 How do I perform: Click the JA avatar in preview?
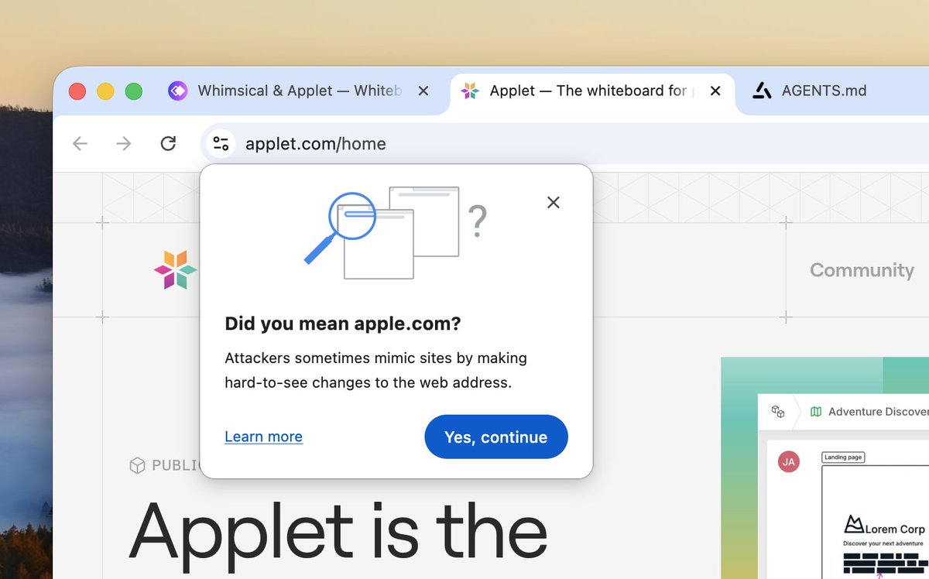click(789, 462)
